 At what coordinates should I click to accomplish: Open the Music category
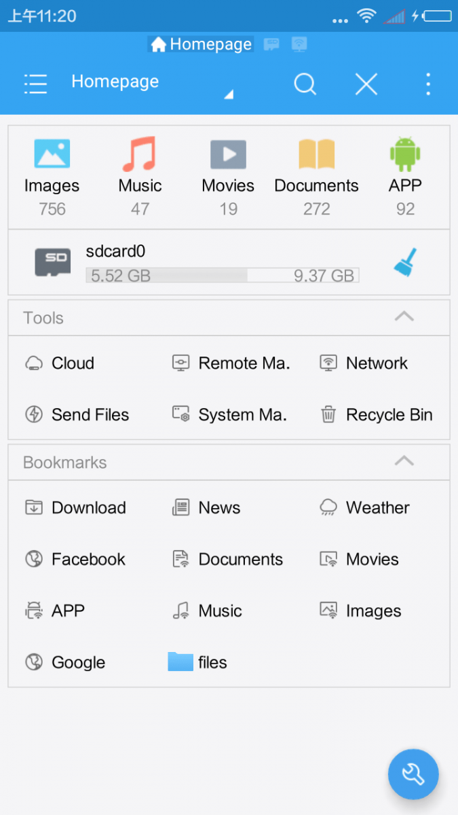point(140,177)
